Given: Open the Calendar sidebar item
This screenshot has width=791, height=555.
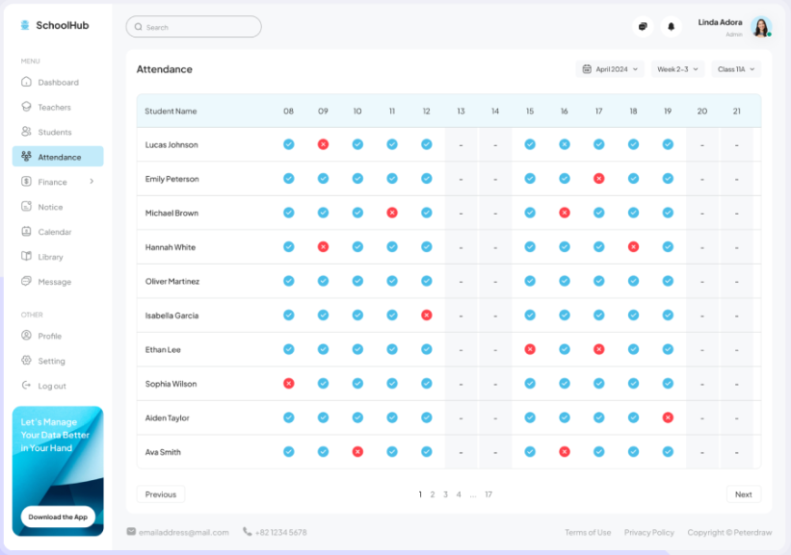Looking at the screenshot, I should tap(54, 232).
